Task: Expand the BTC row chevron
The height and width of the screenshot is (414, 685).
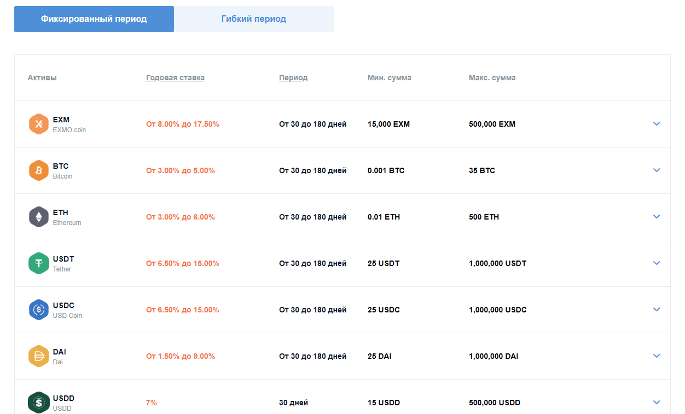Action: tap(657, 170)
